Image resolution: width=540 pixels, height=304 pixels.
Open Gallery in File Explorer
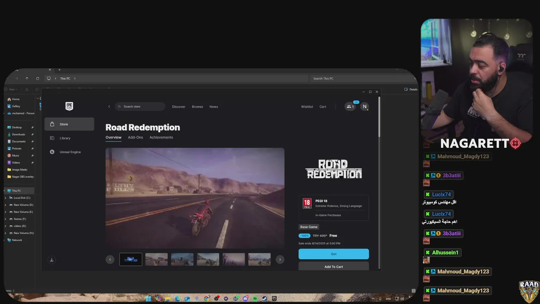pos(13,106)
